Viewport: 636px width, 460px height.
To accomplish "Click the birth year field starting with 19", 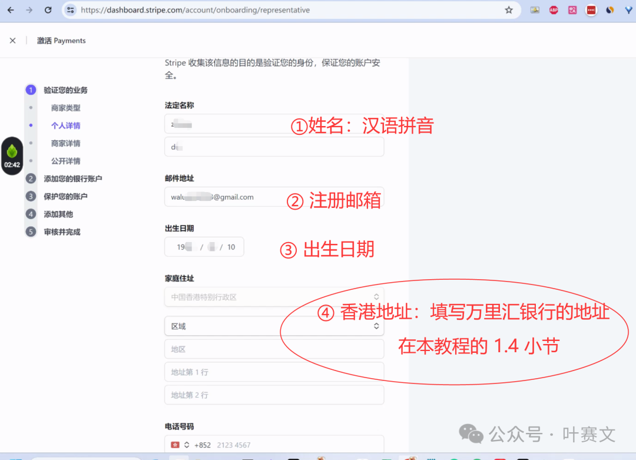I will [184, 247].
